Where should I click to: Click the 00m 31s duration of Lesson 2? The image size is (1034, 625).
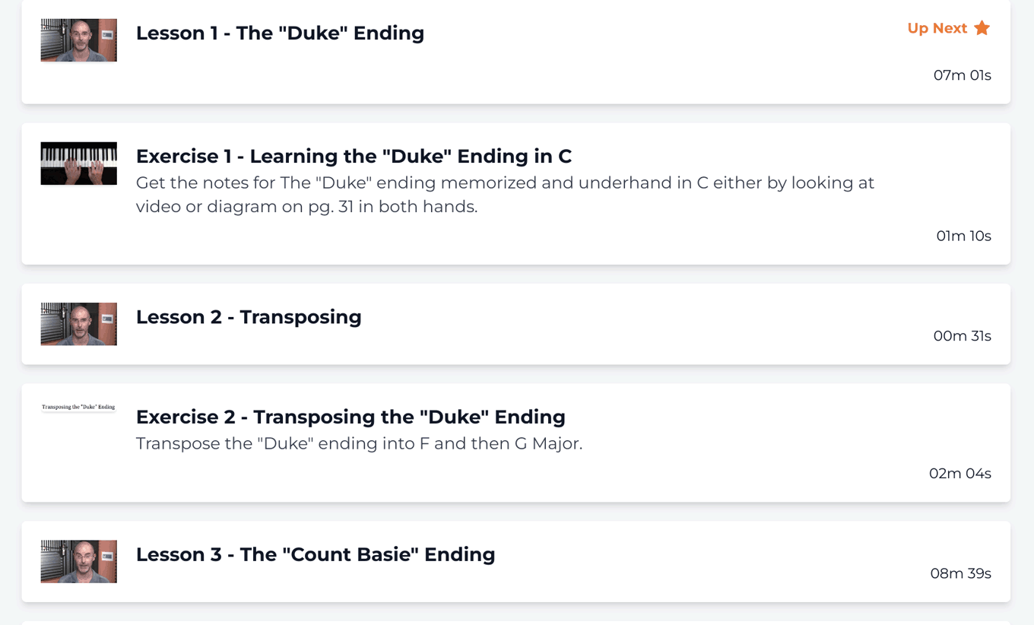[x=962, y=336]
